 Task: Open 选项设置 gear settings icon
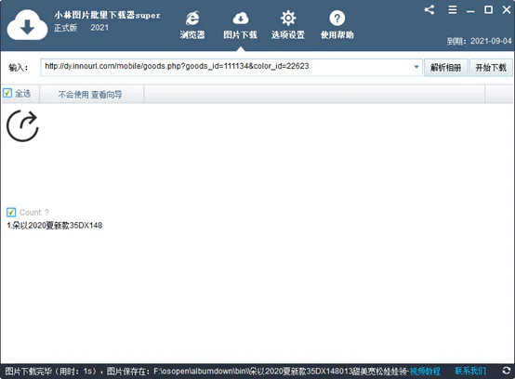(x=288, y=18)
